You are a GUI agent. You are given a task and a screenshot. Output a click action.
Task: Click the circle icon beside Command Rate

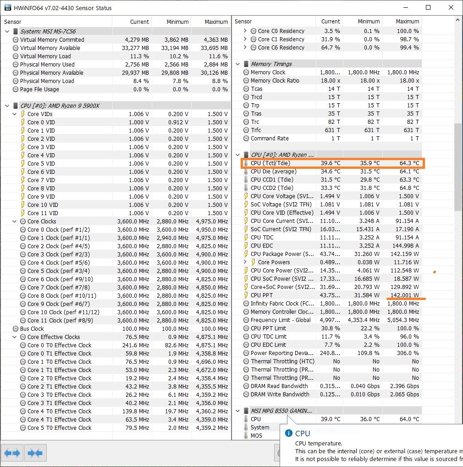coord(246,138)
